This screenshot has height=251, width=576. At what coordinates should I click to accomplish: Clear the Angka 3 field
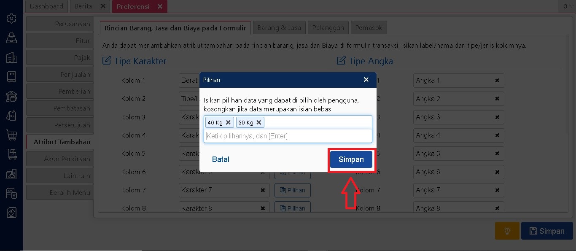click(497, 117)
